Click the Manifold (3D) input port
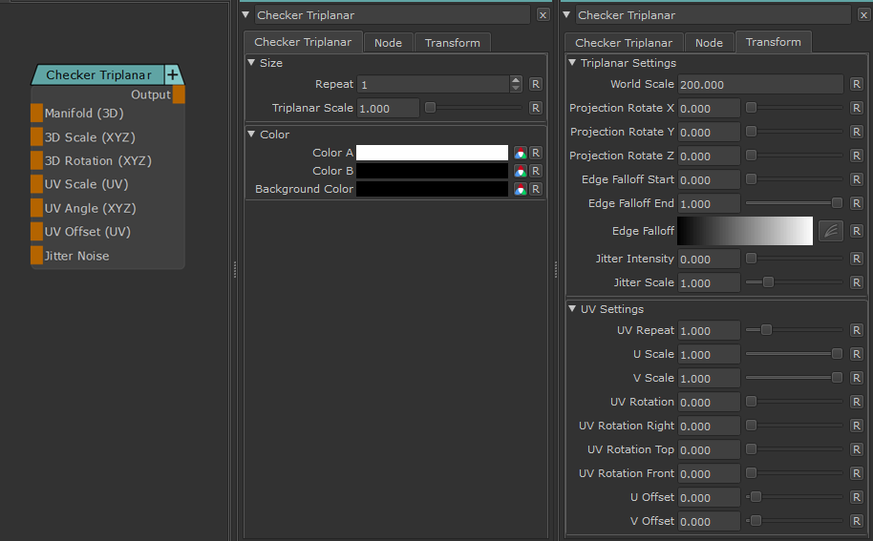Image resolution: width=873 pixels, height=541 pixels. click(37, 114)
